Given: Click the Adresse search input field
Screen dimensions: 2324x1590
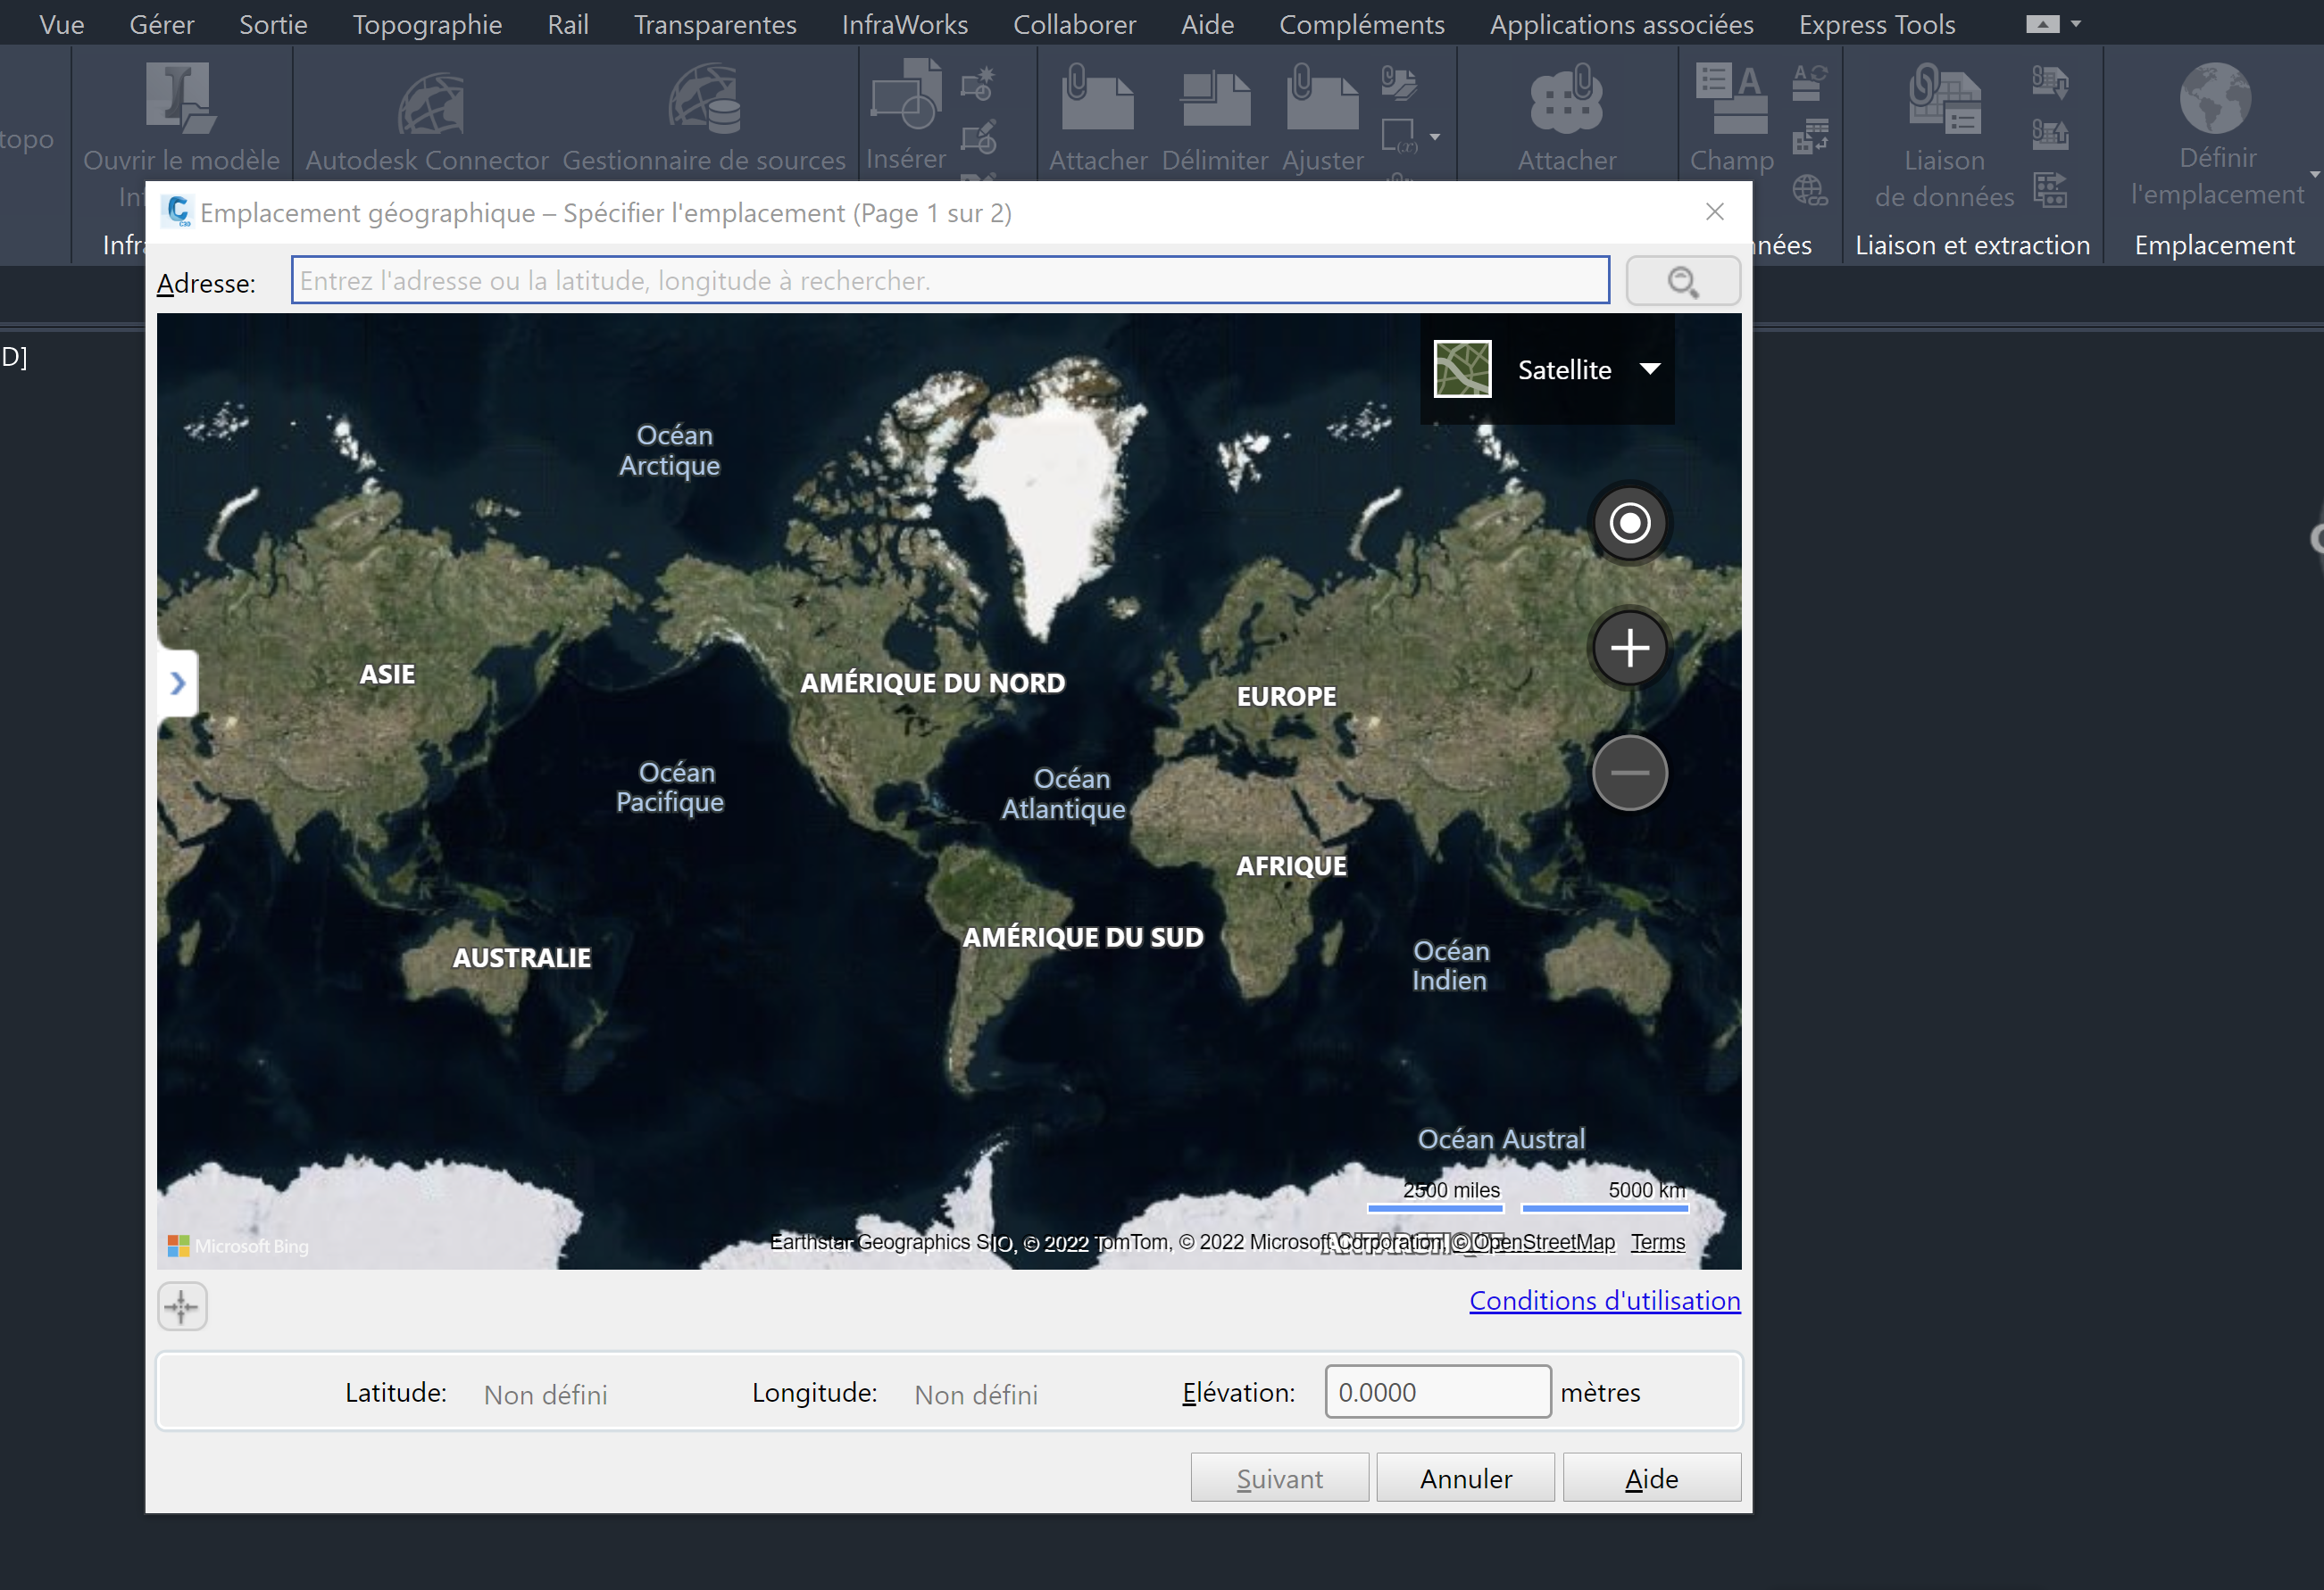Looking at the screenshot, I should (x=950, y=281).
